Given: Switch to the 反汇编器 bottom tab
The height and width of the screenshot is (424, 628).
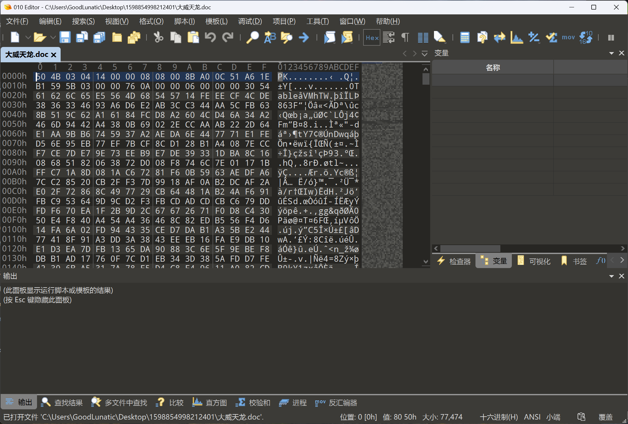Looking at the screenshot, I should [336, 403].
